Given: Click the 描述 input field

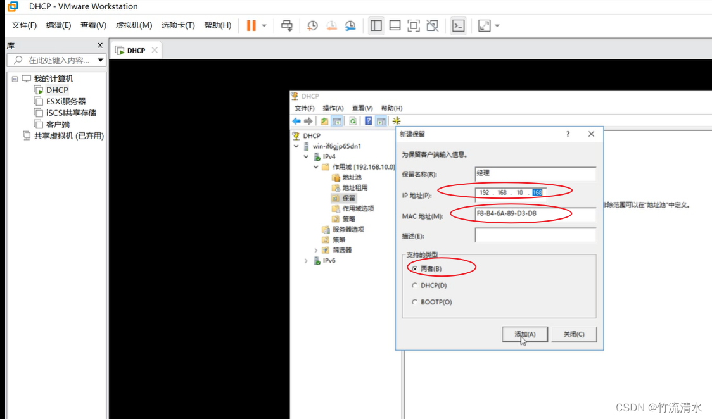Looking at the screenshot, I should click(535, 235).
